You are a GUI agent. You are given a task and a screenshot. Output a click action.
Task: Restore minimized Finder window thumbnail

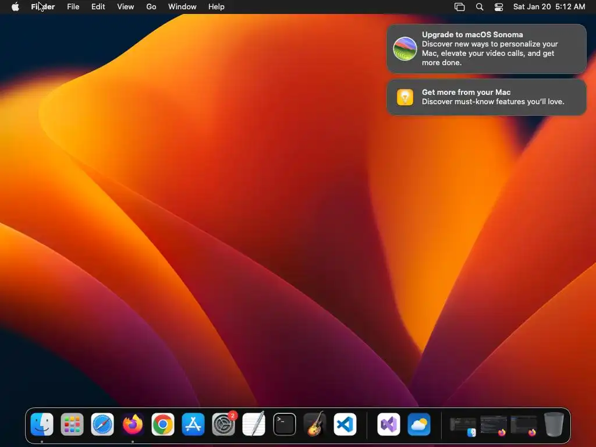(x=463, y=425)
